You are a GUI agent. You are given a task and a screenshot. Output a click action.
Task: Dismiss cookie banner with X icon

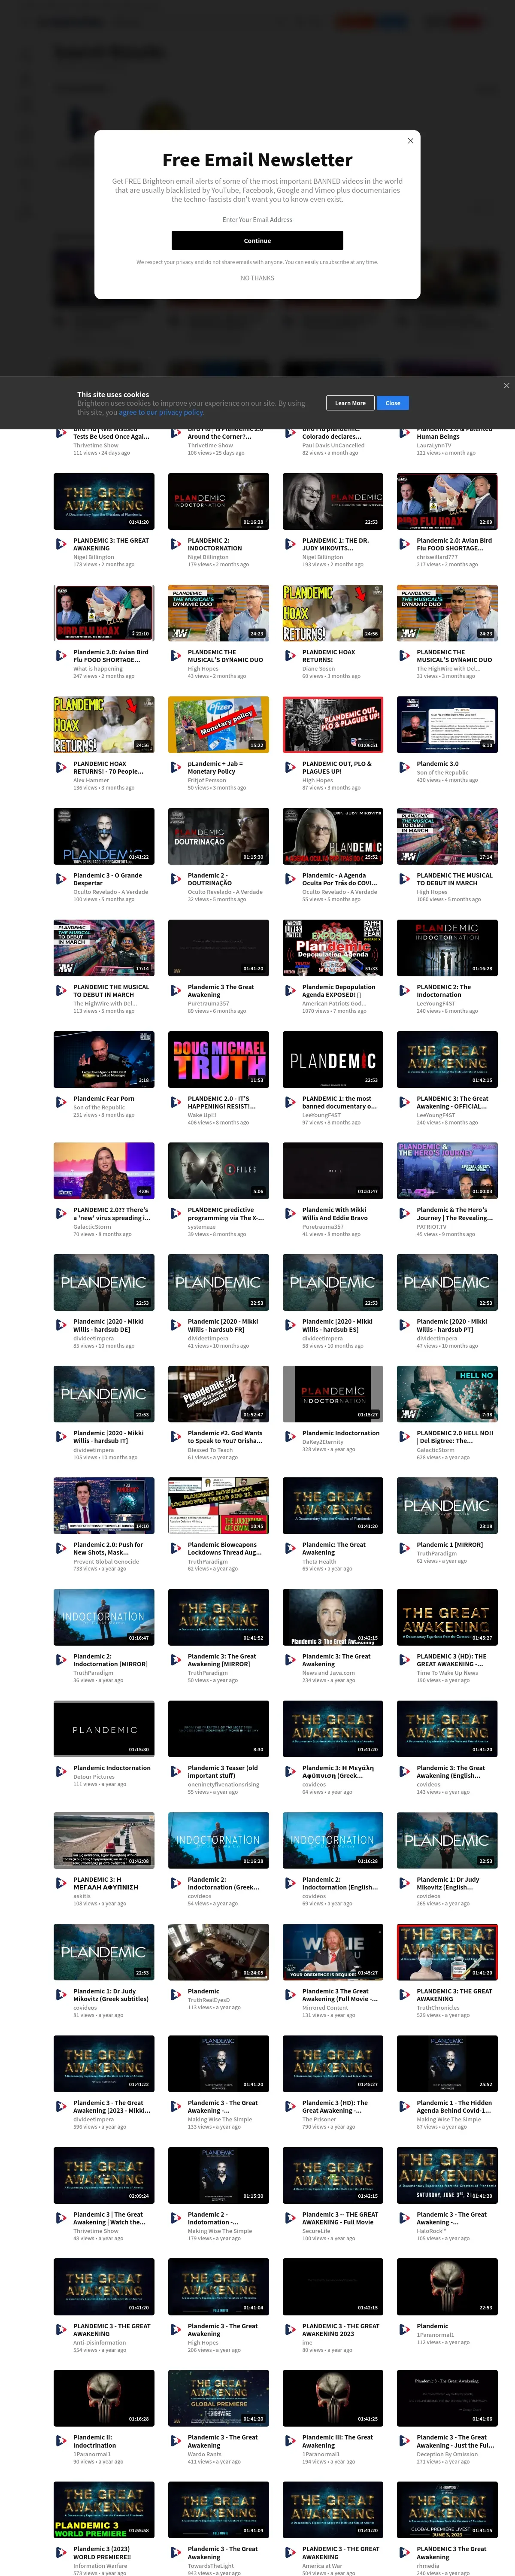coord(506,385)
